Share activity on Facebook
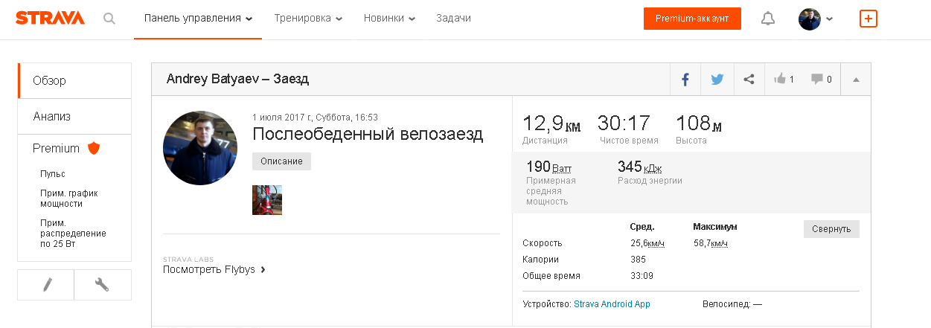This screenshot has width=931, height=328. point(685,80)
